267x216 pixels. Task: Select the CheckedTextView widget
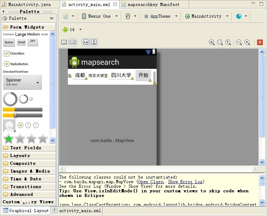coord(16,72)
